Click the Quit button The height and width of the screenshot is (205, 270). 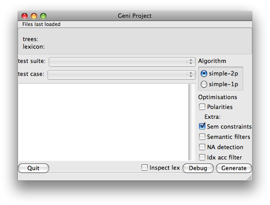coord(33,168)
